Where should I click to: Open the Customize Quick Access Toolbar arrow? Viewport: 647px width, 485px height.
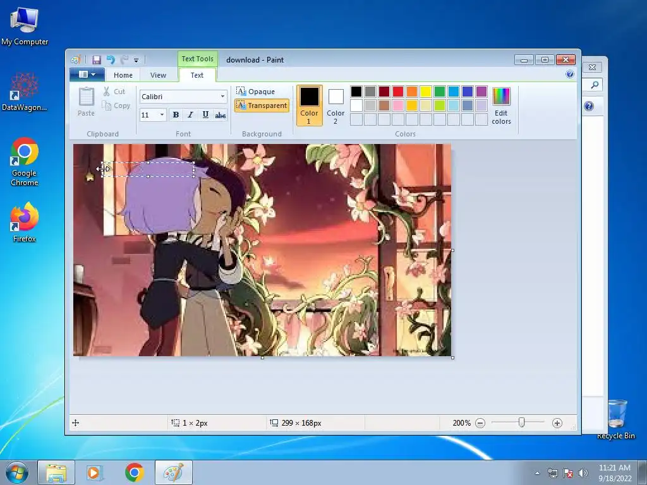coord(136,60)
